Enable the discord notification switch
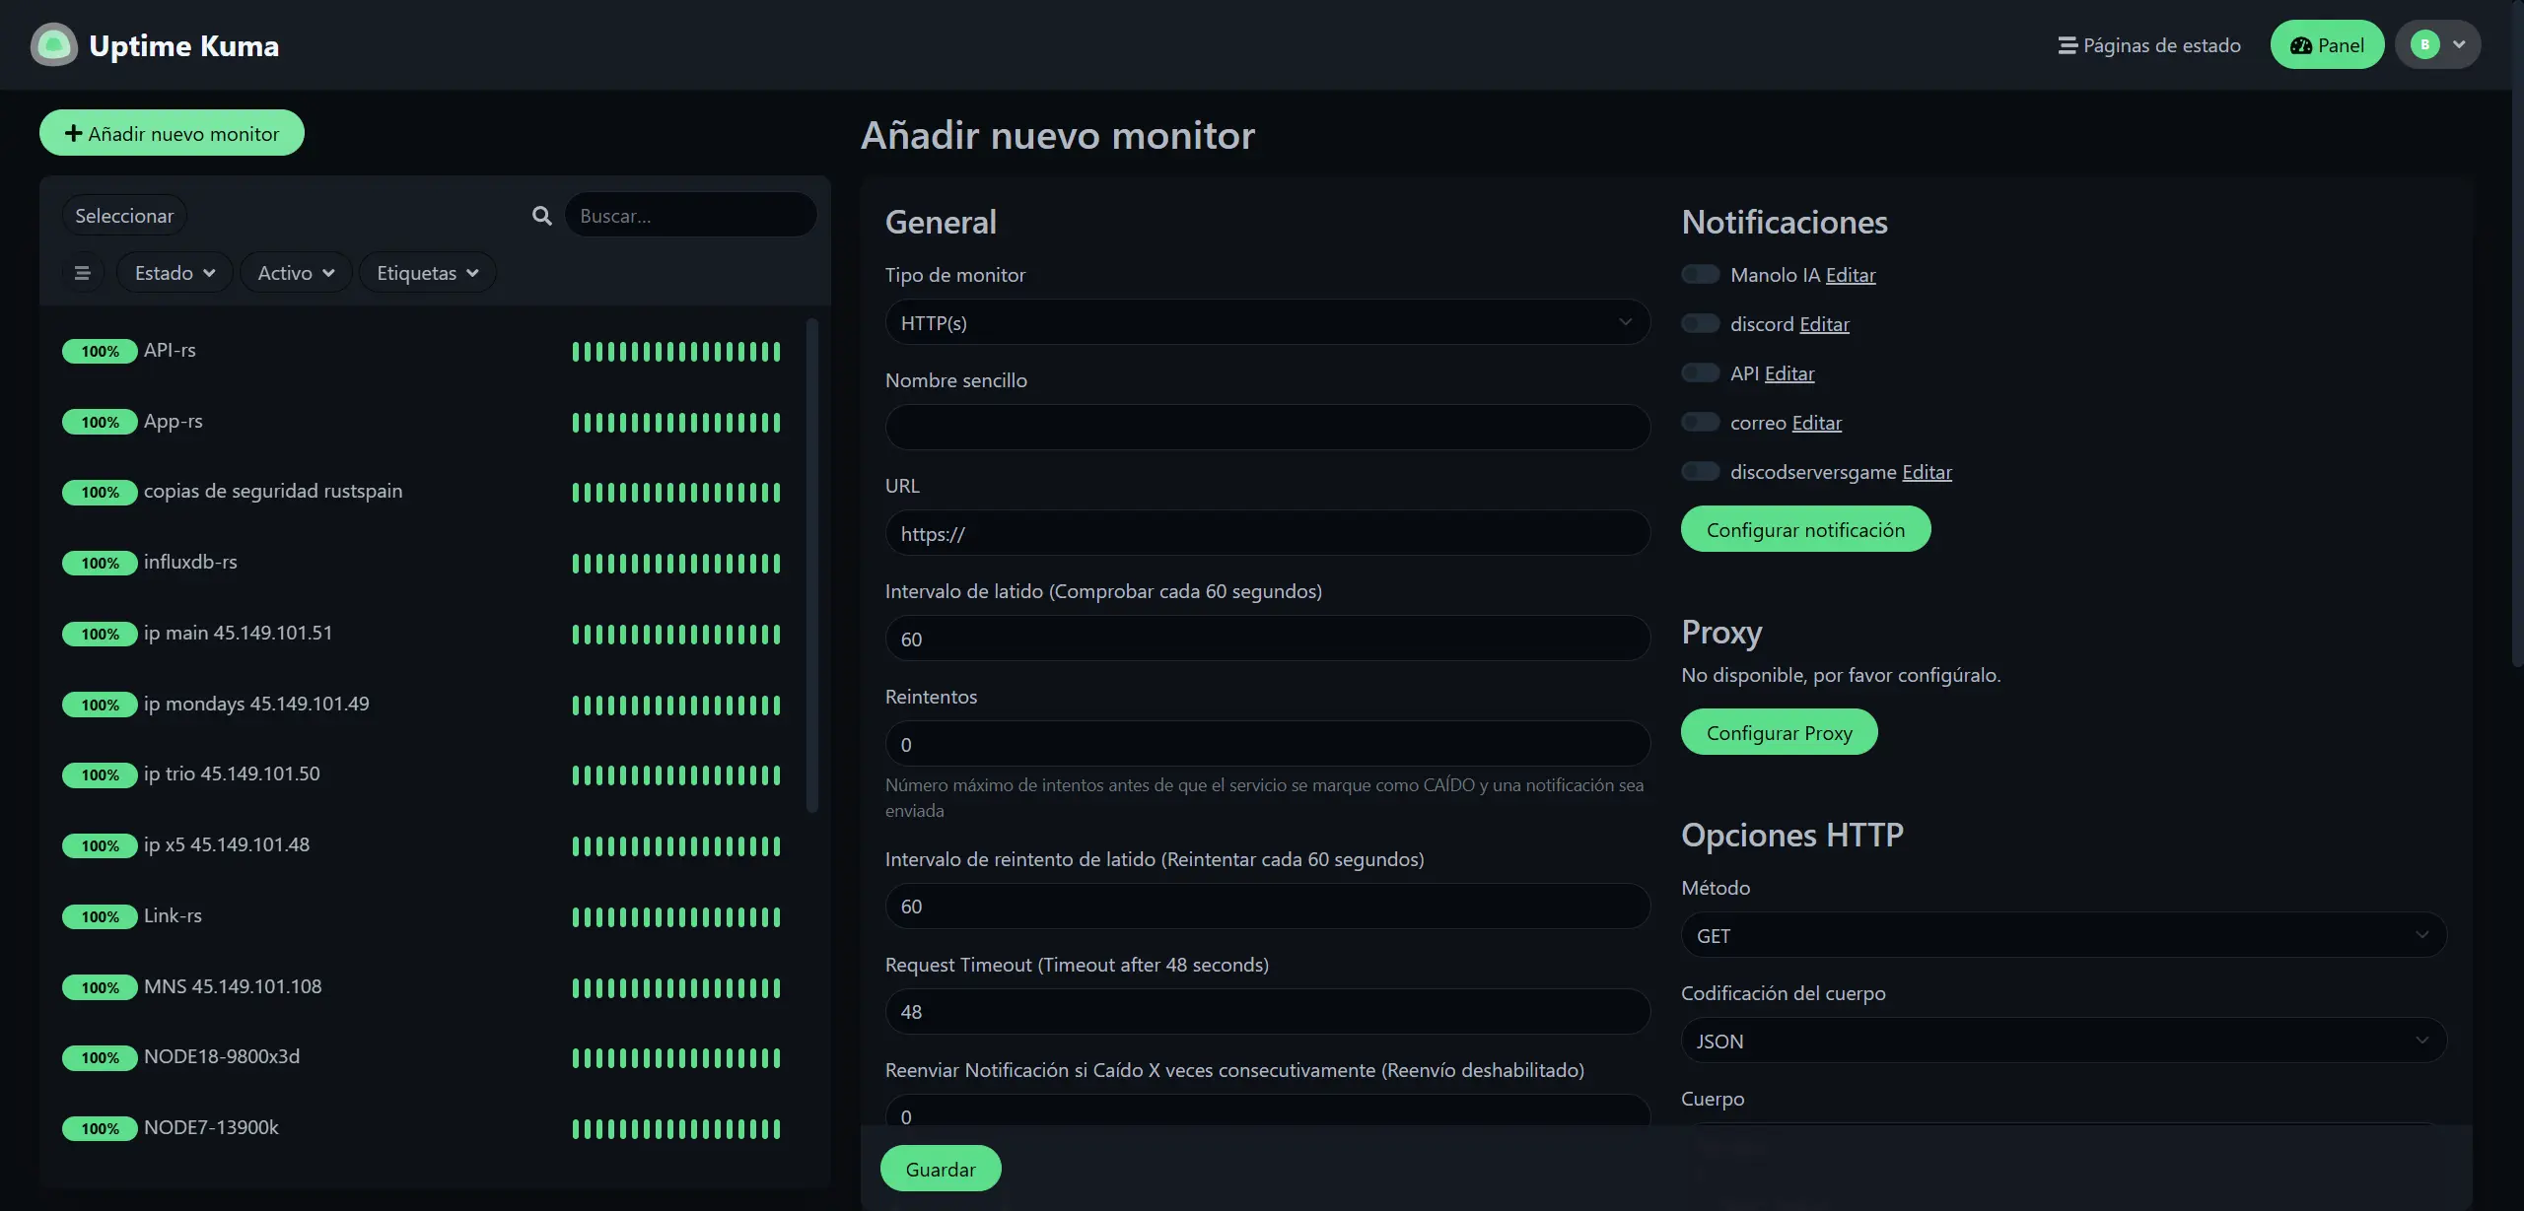 pos(1700,324)
